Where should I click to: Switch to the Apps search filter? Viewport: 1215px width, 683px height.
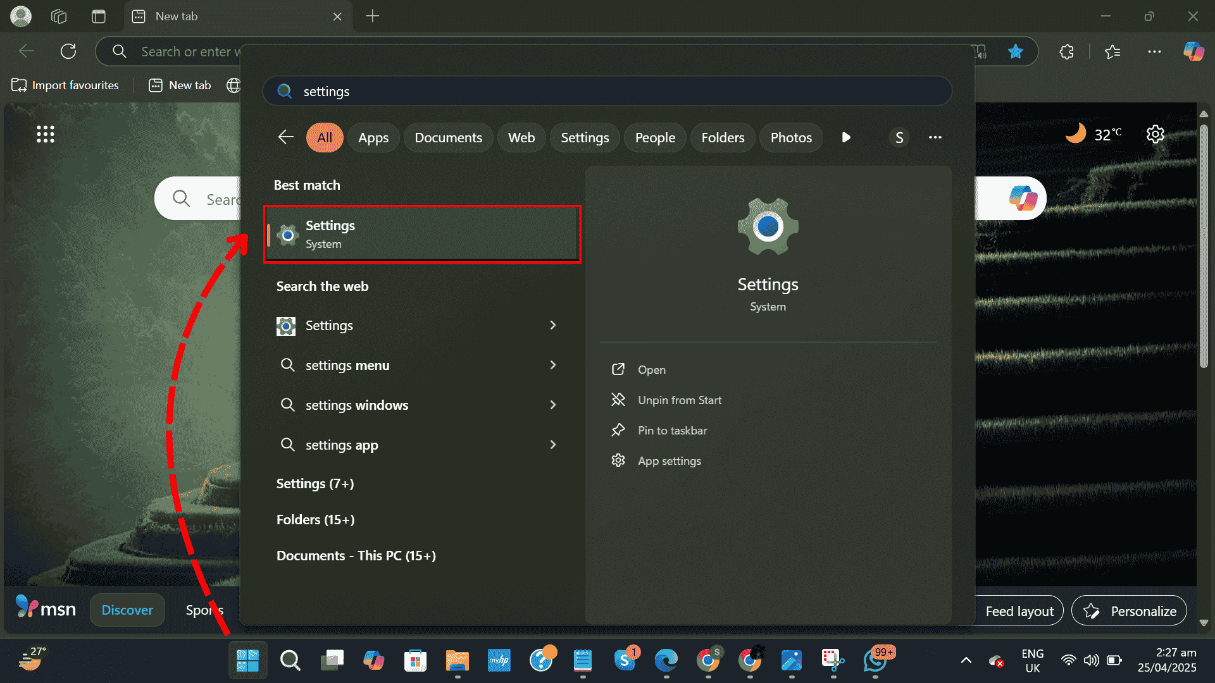tap(373, 137)
